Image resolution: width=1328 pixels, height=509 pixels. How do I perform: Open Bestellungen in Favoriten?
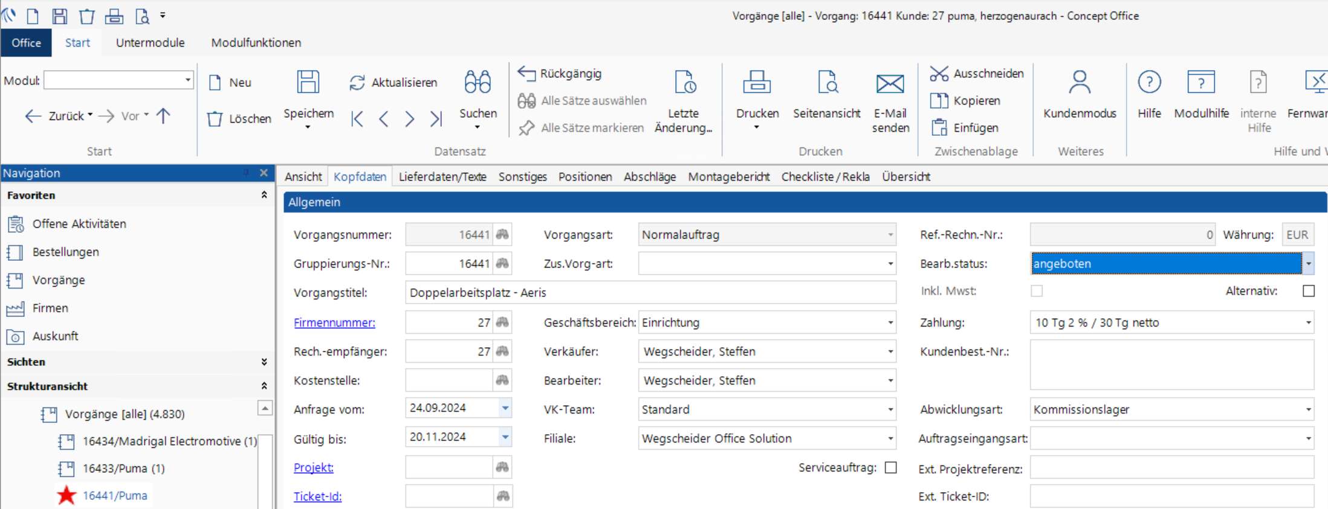tap(53, 252)
